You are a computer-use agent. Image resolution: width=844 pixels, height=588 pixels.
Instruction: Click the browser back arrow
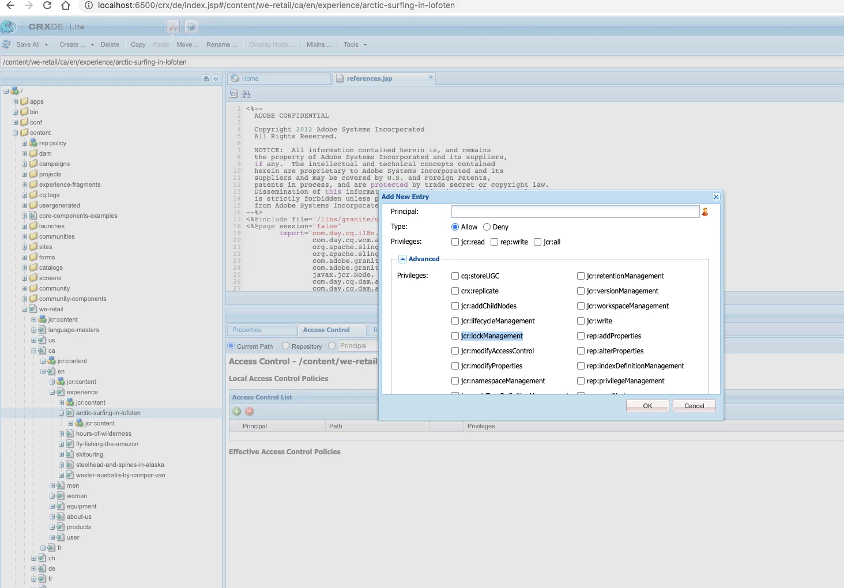10,5
